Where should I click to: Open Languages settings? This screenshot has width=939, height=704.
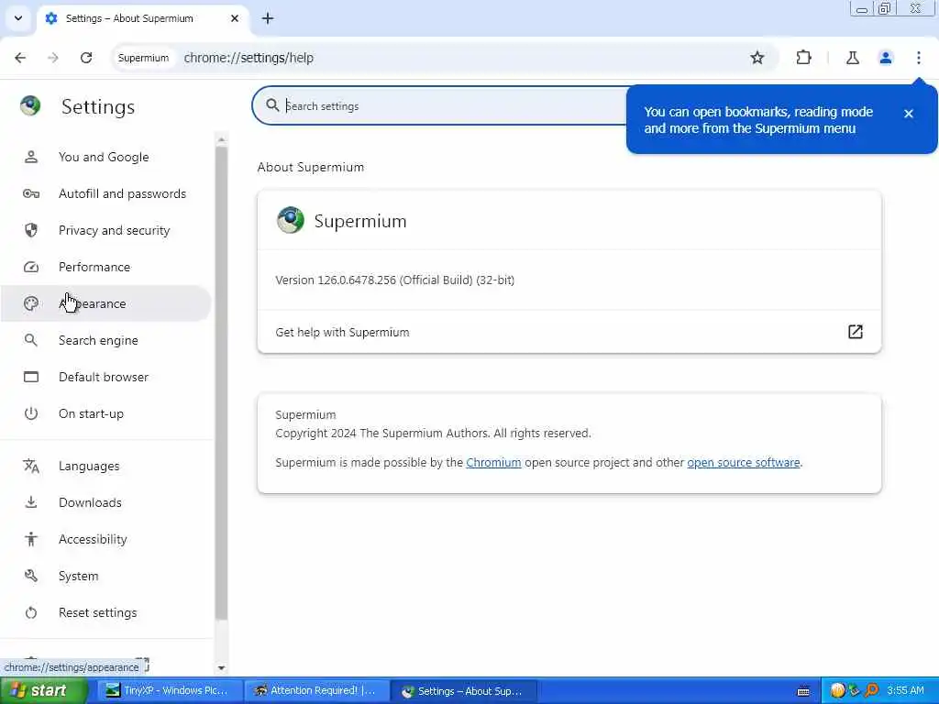tap(105, 466)
